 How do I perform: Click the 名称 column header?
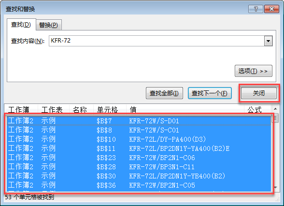(81, 109)
